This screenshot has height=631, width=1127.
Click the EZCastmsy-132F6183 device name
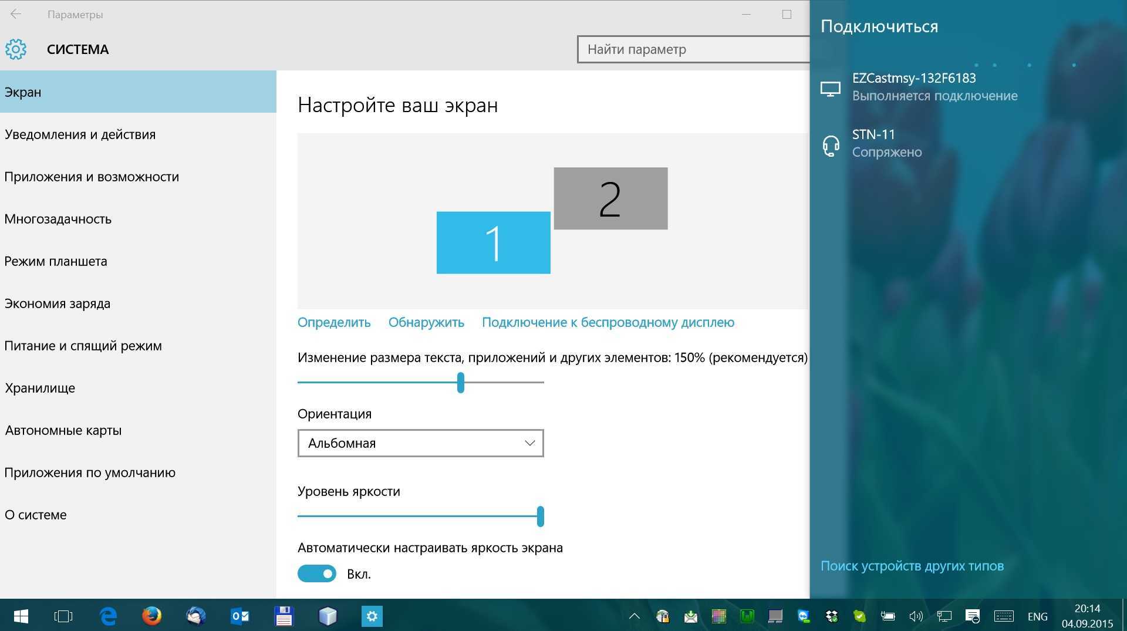coord(914,78)
